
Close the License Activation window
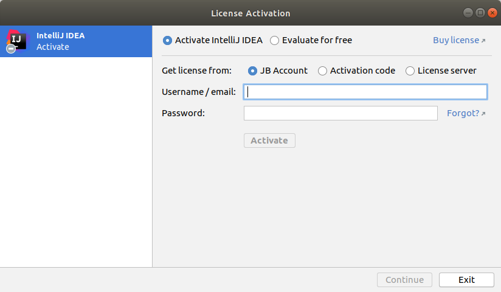click(x=492, y=13)
